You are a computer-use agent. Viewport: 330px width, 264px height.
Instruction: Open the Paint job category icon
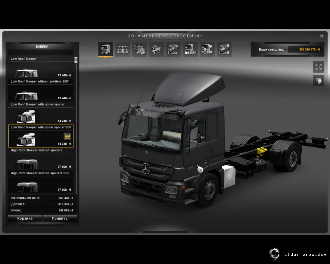(191, 49)
